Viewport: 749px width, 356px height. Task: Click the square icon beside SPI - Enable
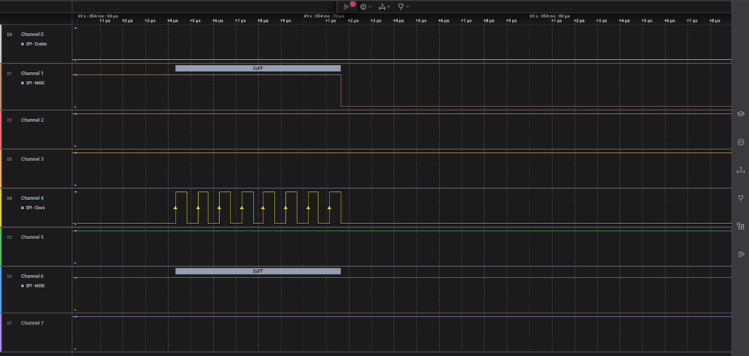click(23, 44)
